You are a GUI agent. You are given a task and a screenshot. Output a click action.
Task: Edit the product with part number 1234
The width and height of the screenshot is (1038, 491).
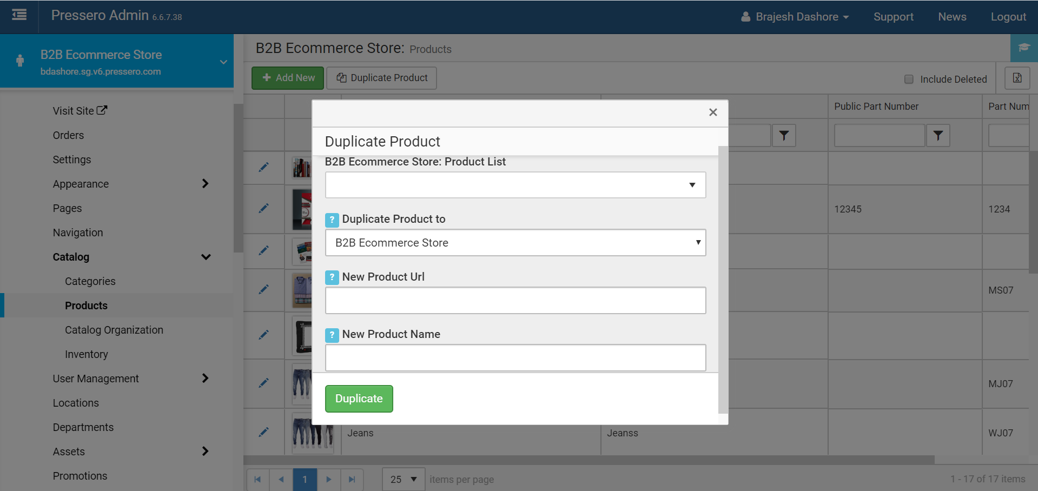pos(263,209)
